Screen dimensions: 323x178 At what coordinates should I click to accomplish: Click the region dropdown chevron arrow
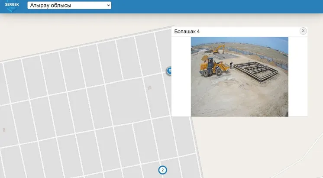[x=108, y=6]
